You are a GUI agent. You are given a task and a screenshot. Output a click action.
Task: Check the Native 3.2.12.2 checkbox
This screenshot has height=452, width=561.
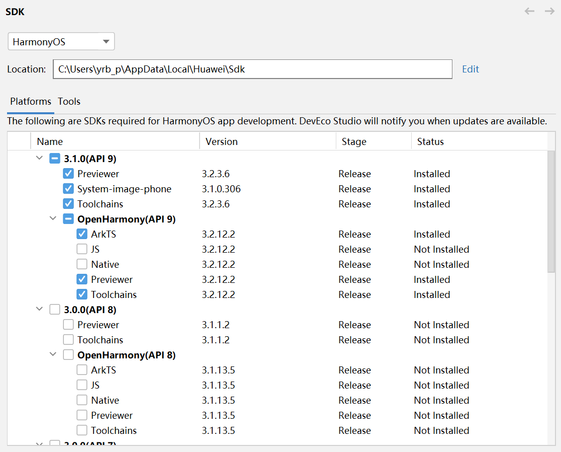pyautogui.click(x=82, y=264)
